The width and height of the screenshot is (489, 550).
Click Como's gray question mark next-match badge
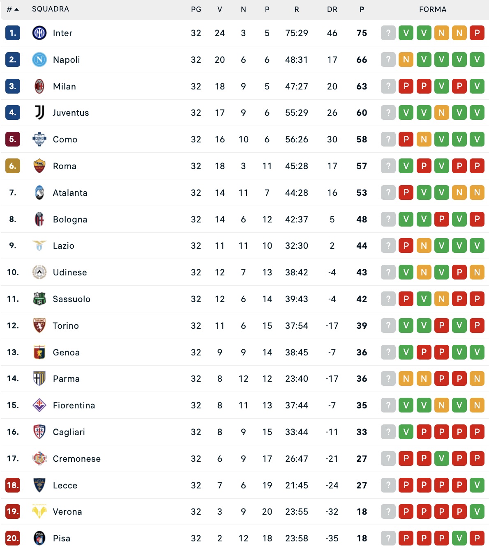click(388, 139)
